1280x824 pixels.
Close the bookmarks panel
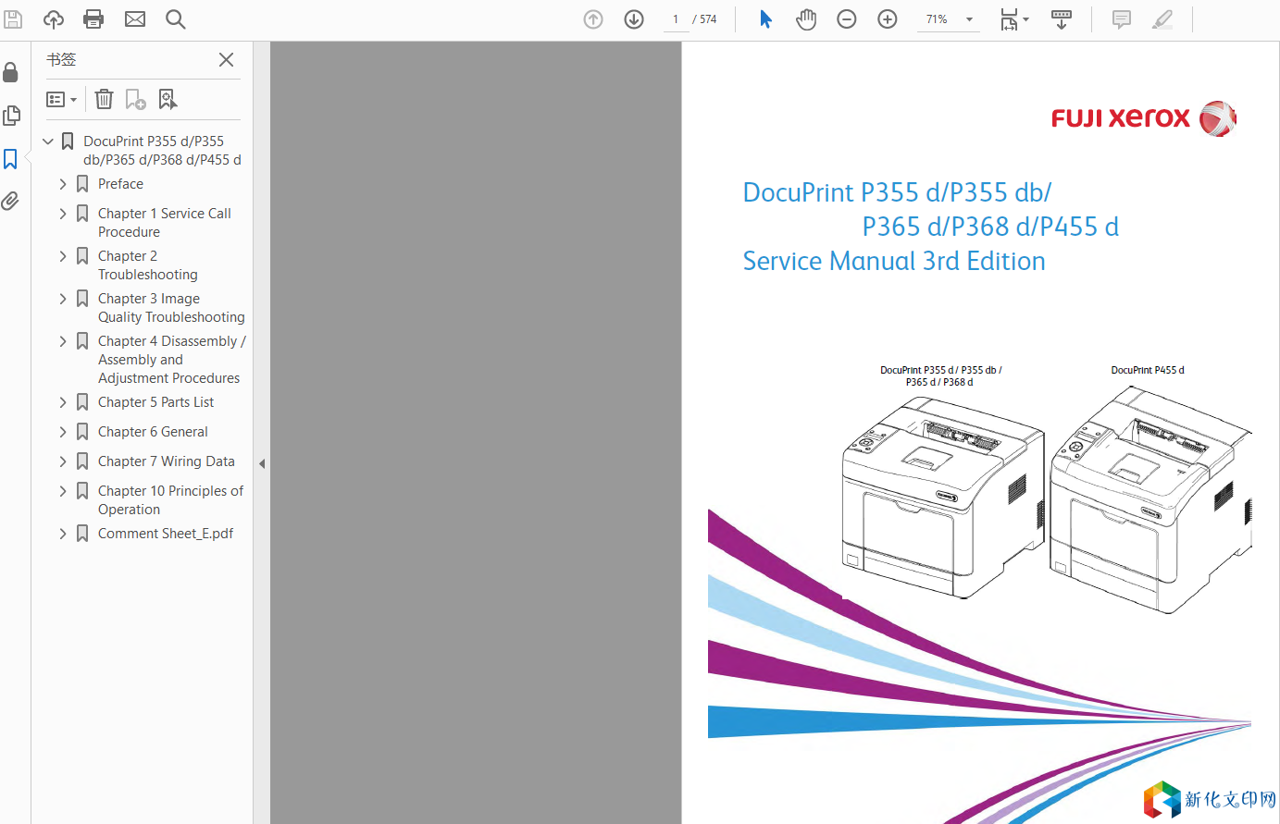tap(226, 60)
